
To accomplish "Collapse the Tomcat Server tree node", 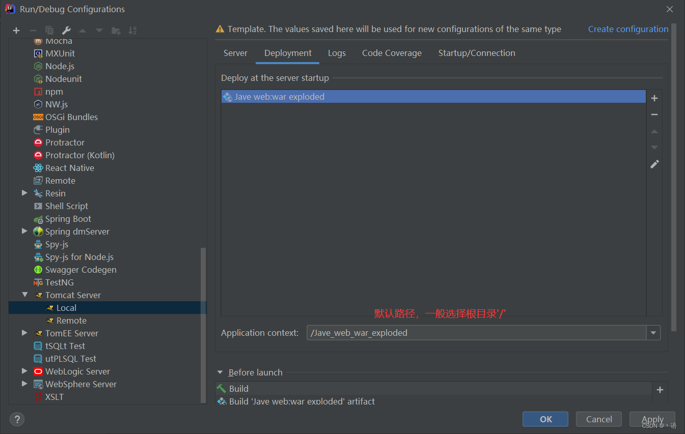I will (x=24, y=295).
